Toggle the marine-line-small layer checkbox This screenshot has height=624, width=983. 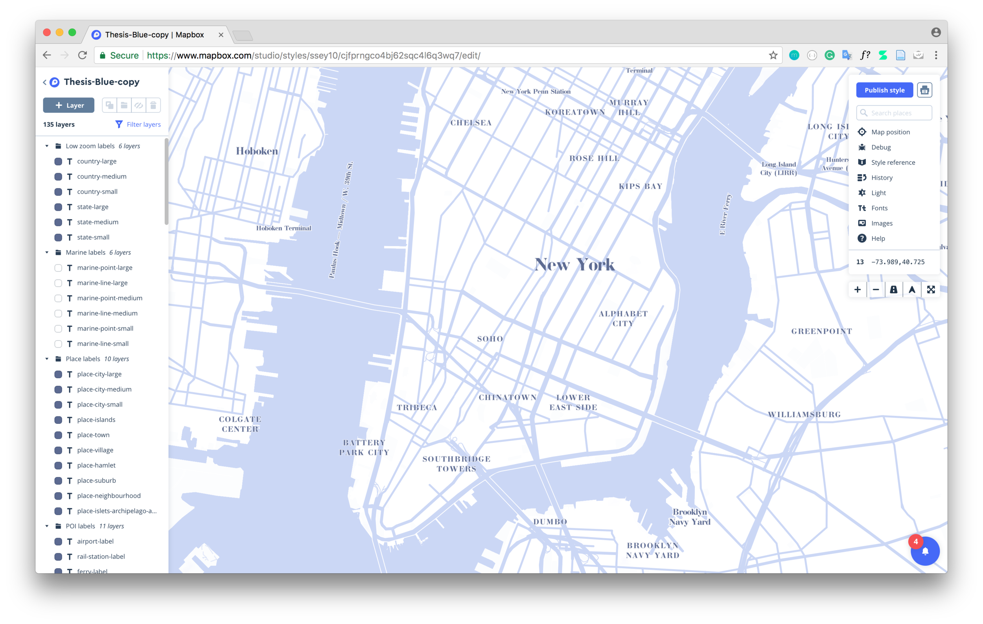pyautogui.click(x=58, y=344)
